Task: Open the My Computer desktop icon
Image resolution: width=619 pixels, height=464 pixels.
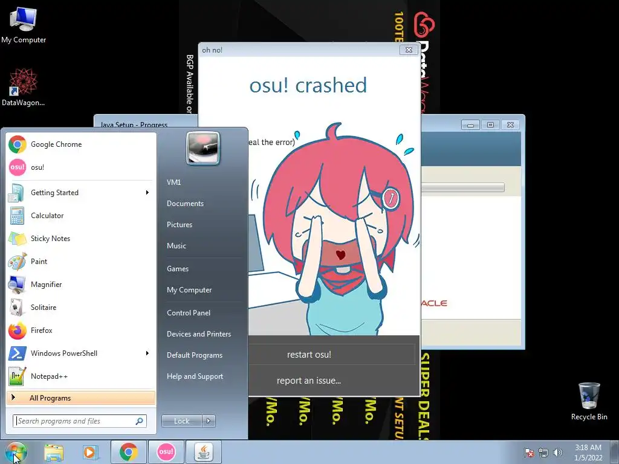Action: 24,25
